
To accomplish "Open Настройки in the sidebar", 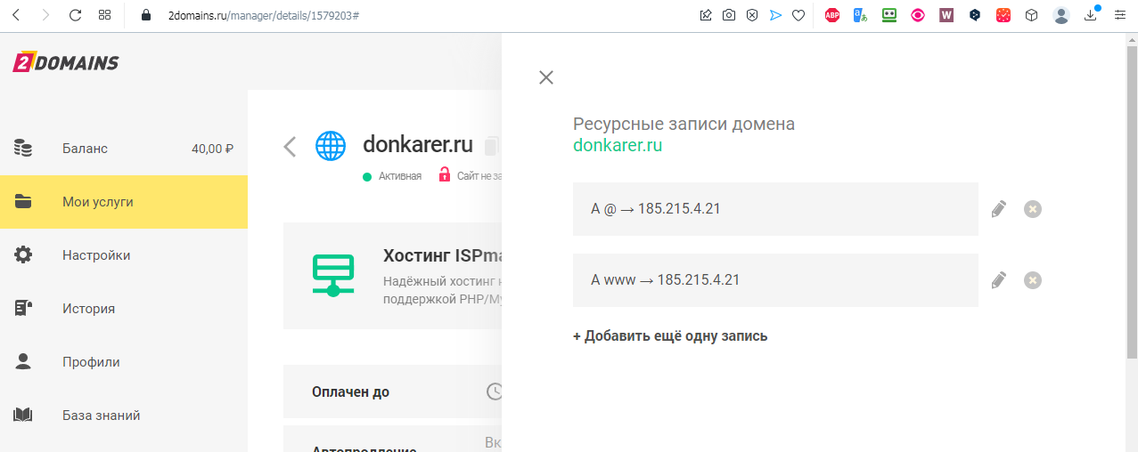I will (124, 255).
